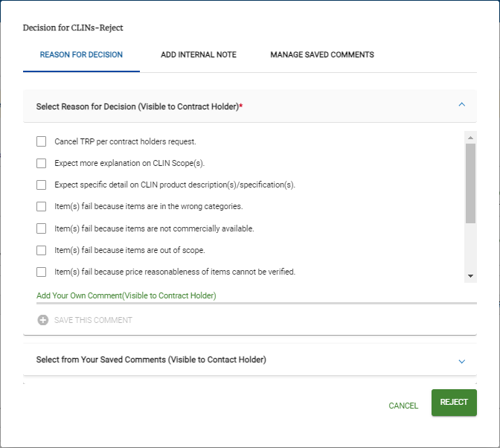Switch to the Add Internal Note tab

tap(199, 55)
